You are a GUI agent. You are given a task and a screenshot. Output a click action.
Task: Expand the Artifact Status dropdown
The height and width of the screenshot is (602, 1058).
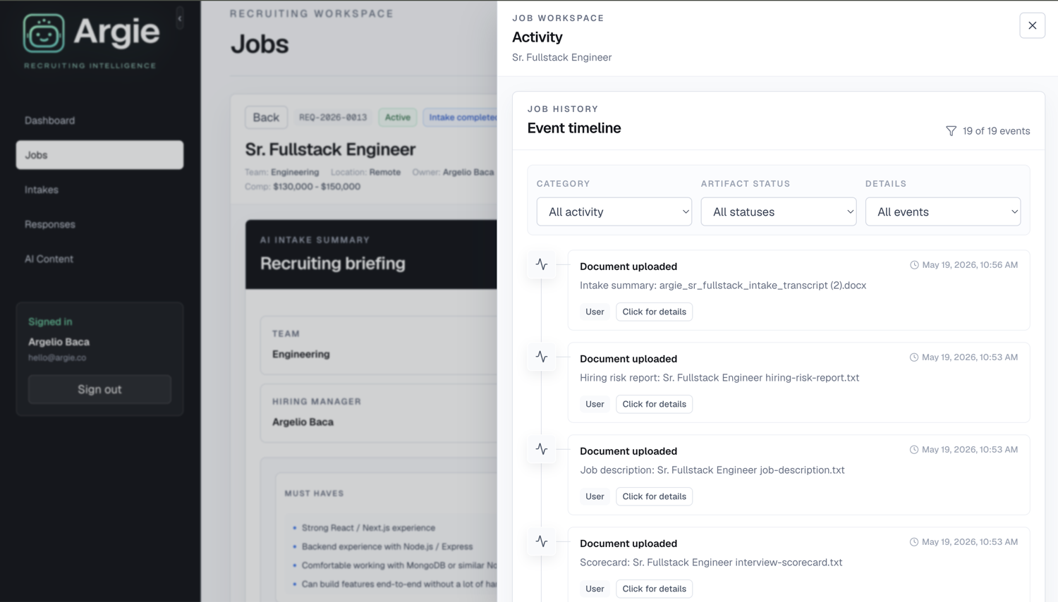pos(778,211)
